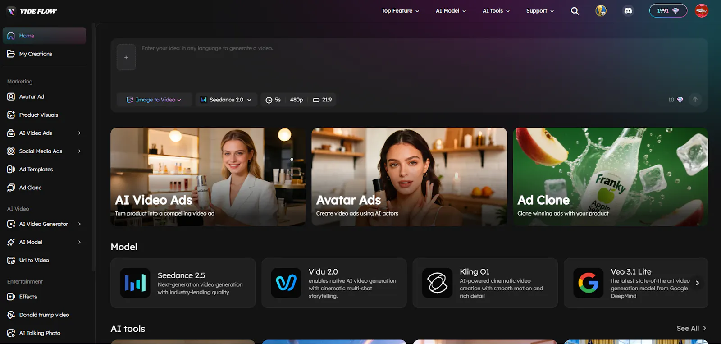Click the Seedance 2.5 model logo
The height and width of the screenshot is (344, 721).
[x=135, y=283]
